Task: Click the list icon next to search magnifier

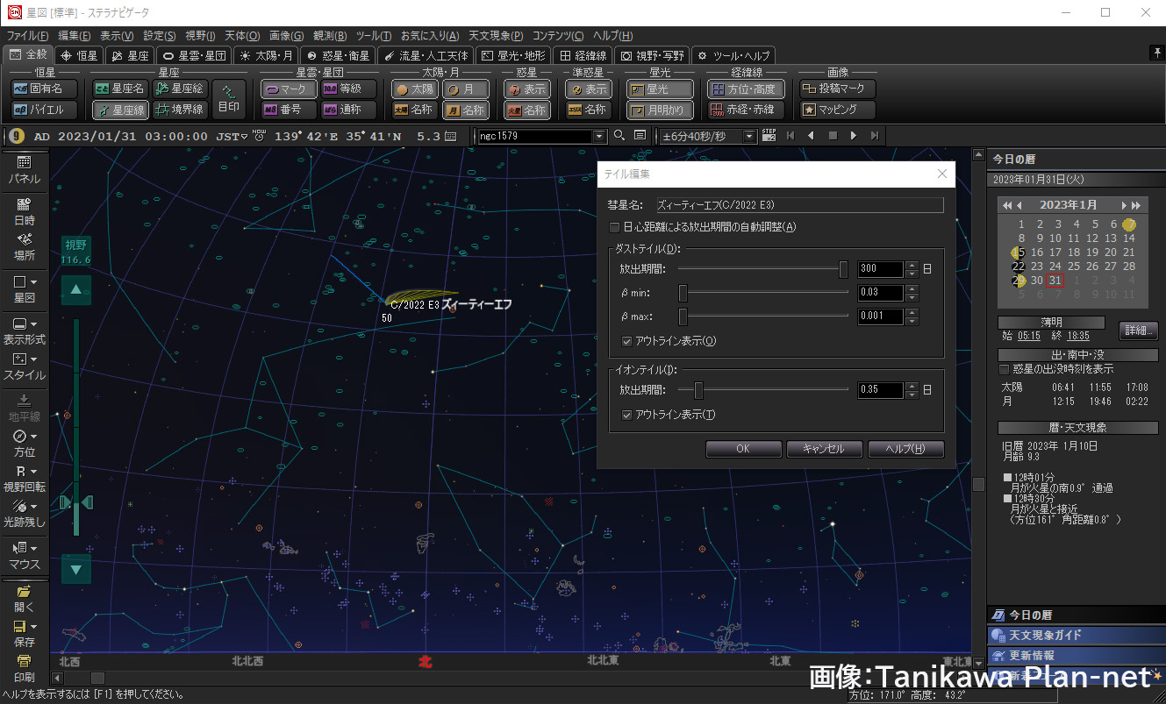Action: pyautogui.click(x=640, y=136)
